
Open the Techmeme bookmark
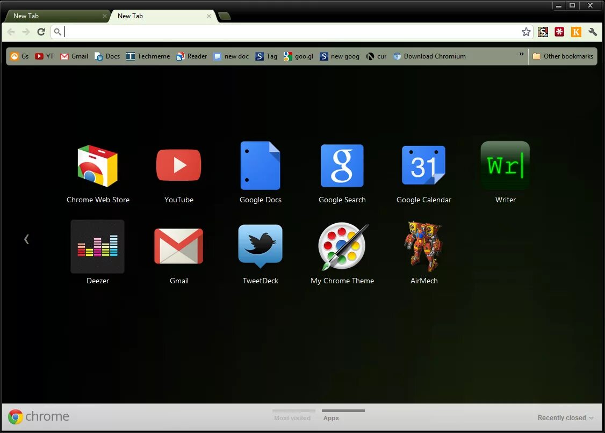pyautogui.click(x=148, y=56)
